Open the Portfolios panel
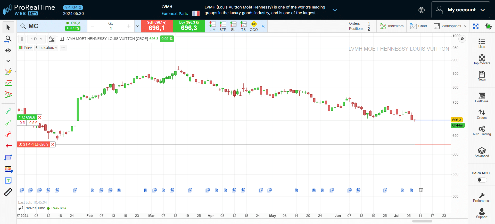Viewport: 495px width, 224px height. (x=482, y=98)
